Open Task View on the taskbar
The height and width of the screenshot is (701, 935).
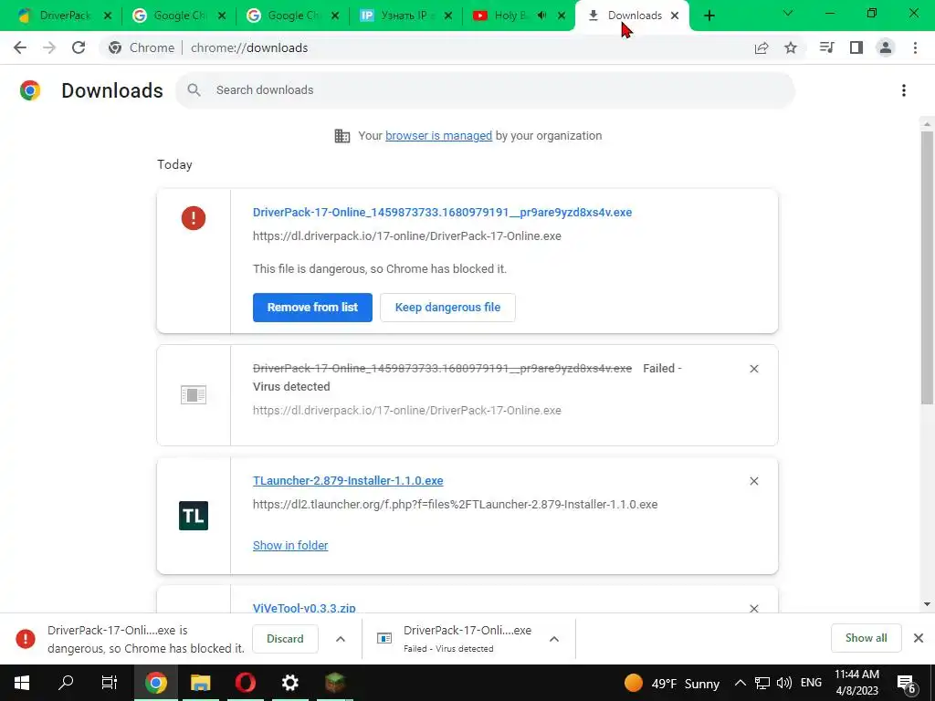[x=110, y=683]
